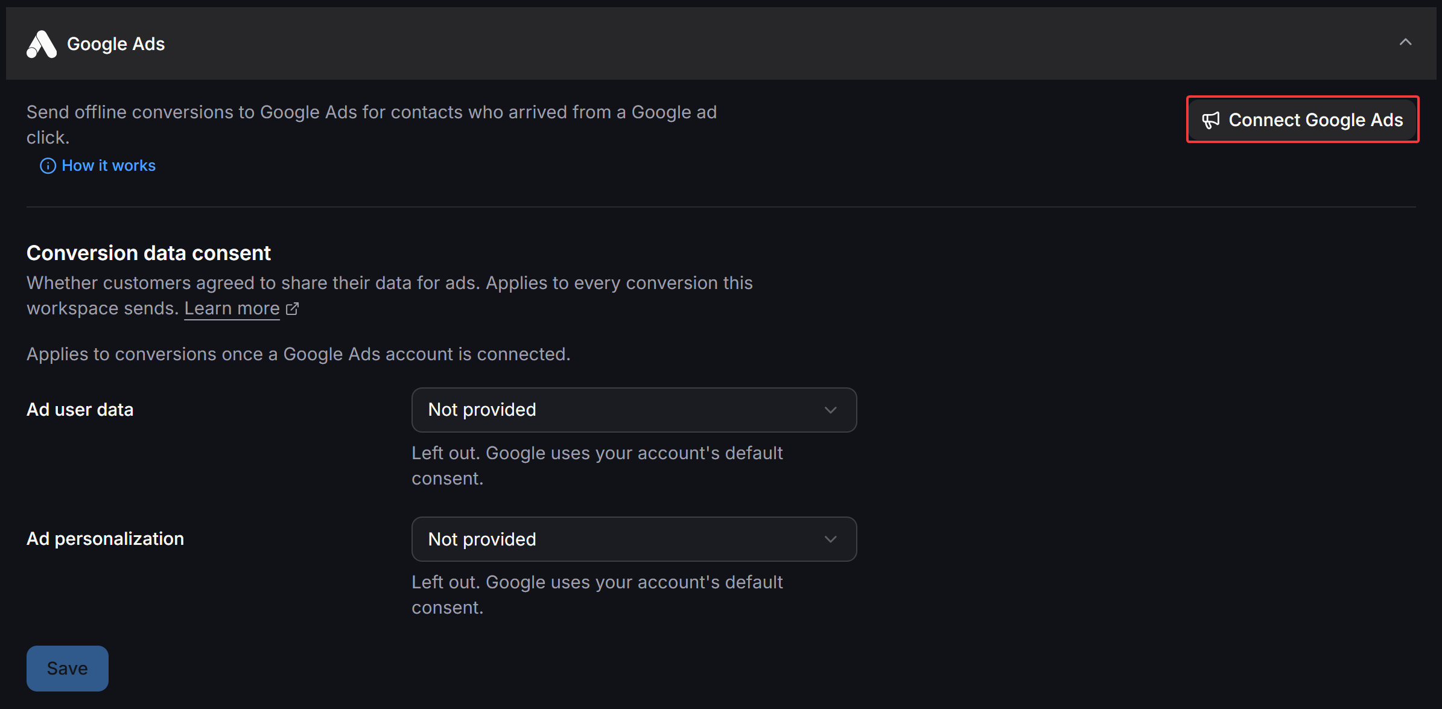Follow the Learn more link
This screenshot has height=709, width=1442.
pos(232,308)
